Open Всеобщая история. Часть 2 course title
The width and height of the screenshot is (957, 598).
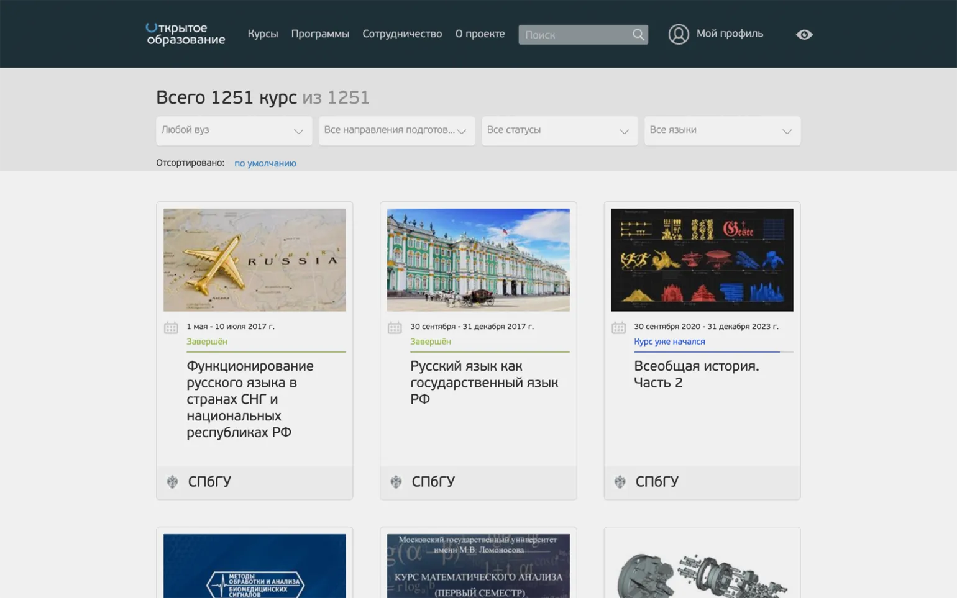coord(696,374)
